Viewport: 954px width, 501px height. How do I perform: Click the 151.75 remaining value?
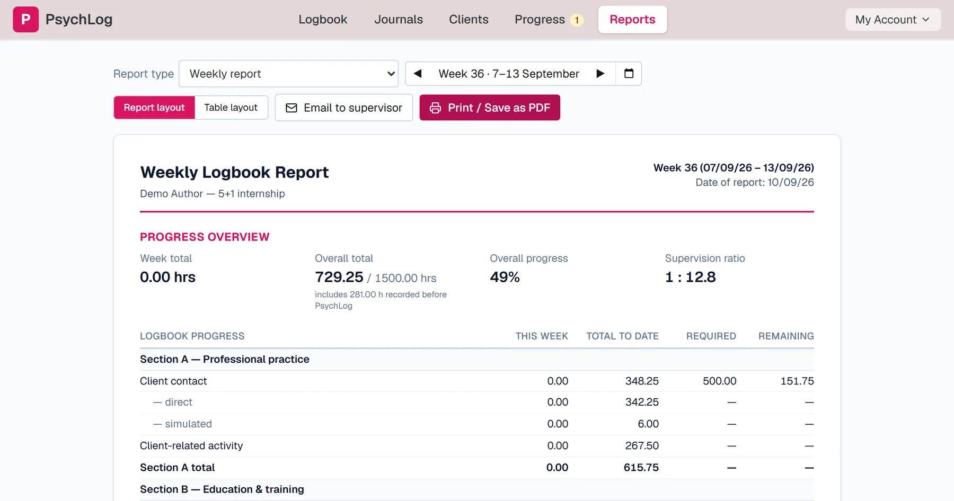click(x=797, y=381)
